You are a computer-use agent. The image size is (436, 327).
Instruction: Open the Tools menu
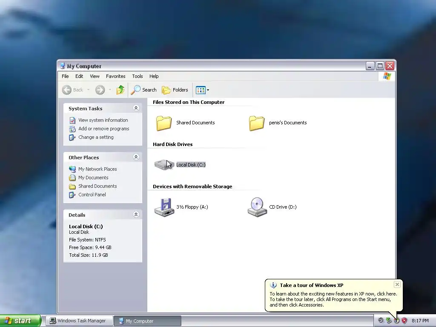pos(138,76)
